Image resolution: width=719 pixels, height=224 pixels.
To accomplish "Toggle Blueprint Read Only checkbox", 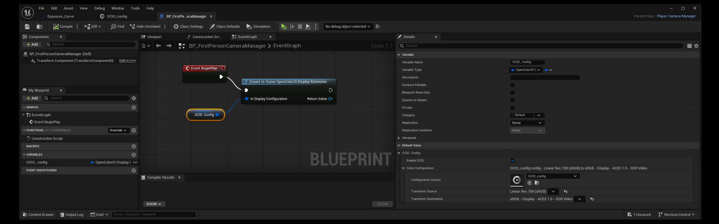I will click(x=513, y=93).
